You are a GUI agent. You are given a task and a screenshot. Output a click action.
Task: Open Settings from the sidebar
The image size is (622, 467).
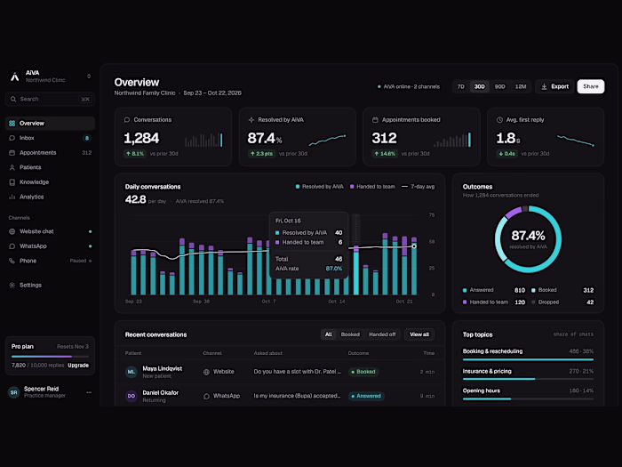[50, 285]
